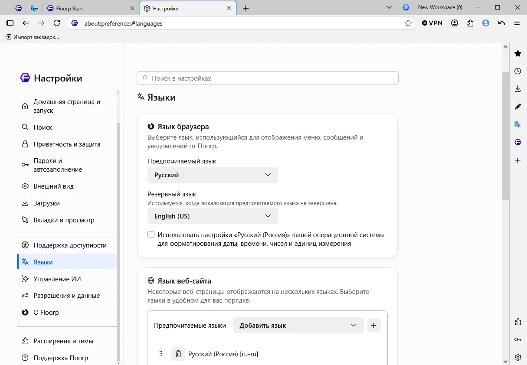Open the translate panel in right sidebar
The width and height of the screenshot is (527, 365).
tap(517, 124)
